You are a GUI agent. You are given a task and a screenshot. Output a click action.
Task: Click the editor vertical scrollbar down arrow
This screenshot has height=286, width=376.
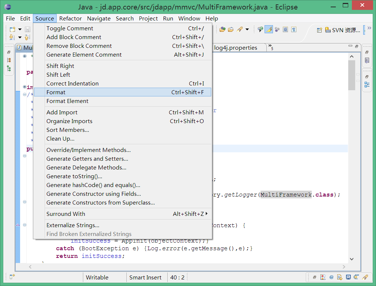[x=352, y=259]
